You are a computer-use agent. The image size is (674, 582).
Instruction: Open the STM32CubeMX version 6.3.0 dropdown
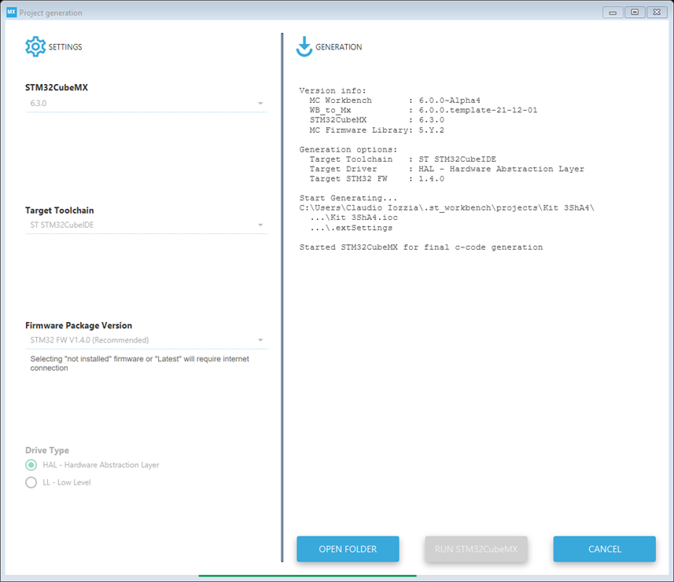click(x=146, y=104)
